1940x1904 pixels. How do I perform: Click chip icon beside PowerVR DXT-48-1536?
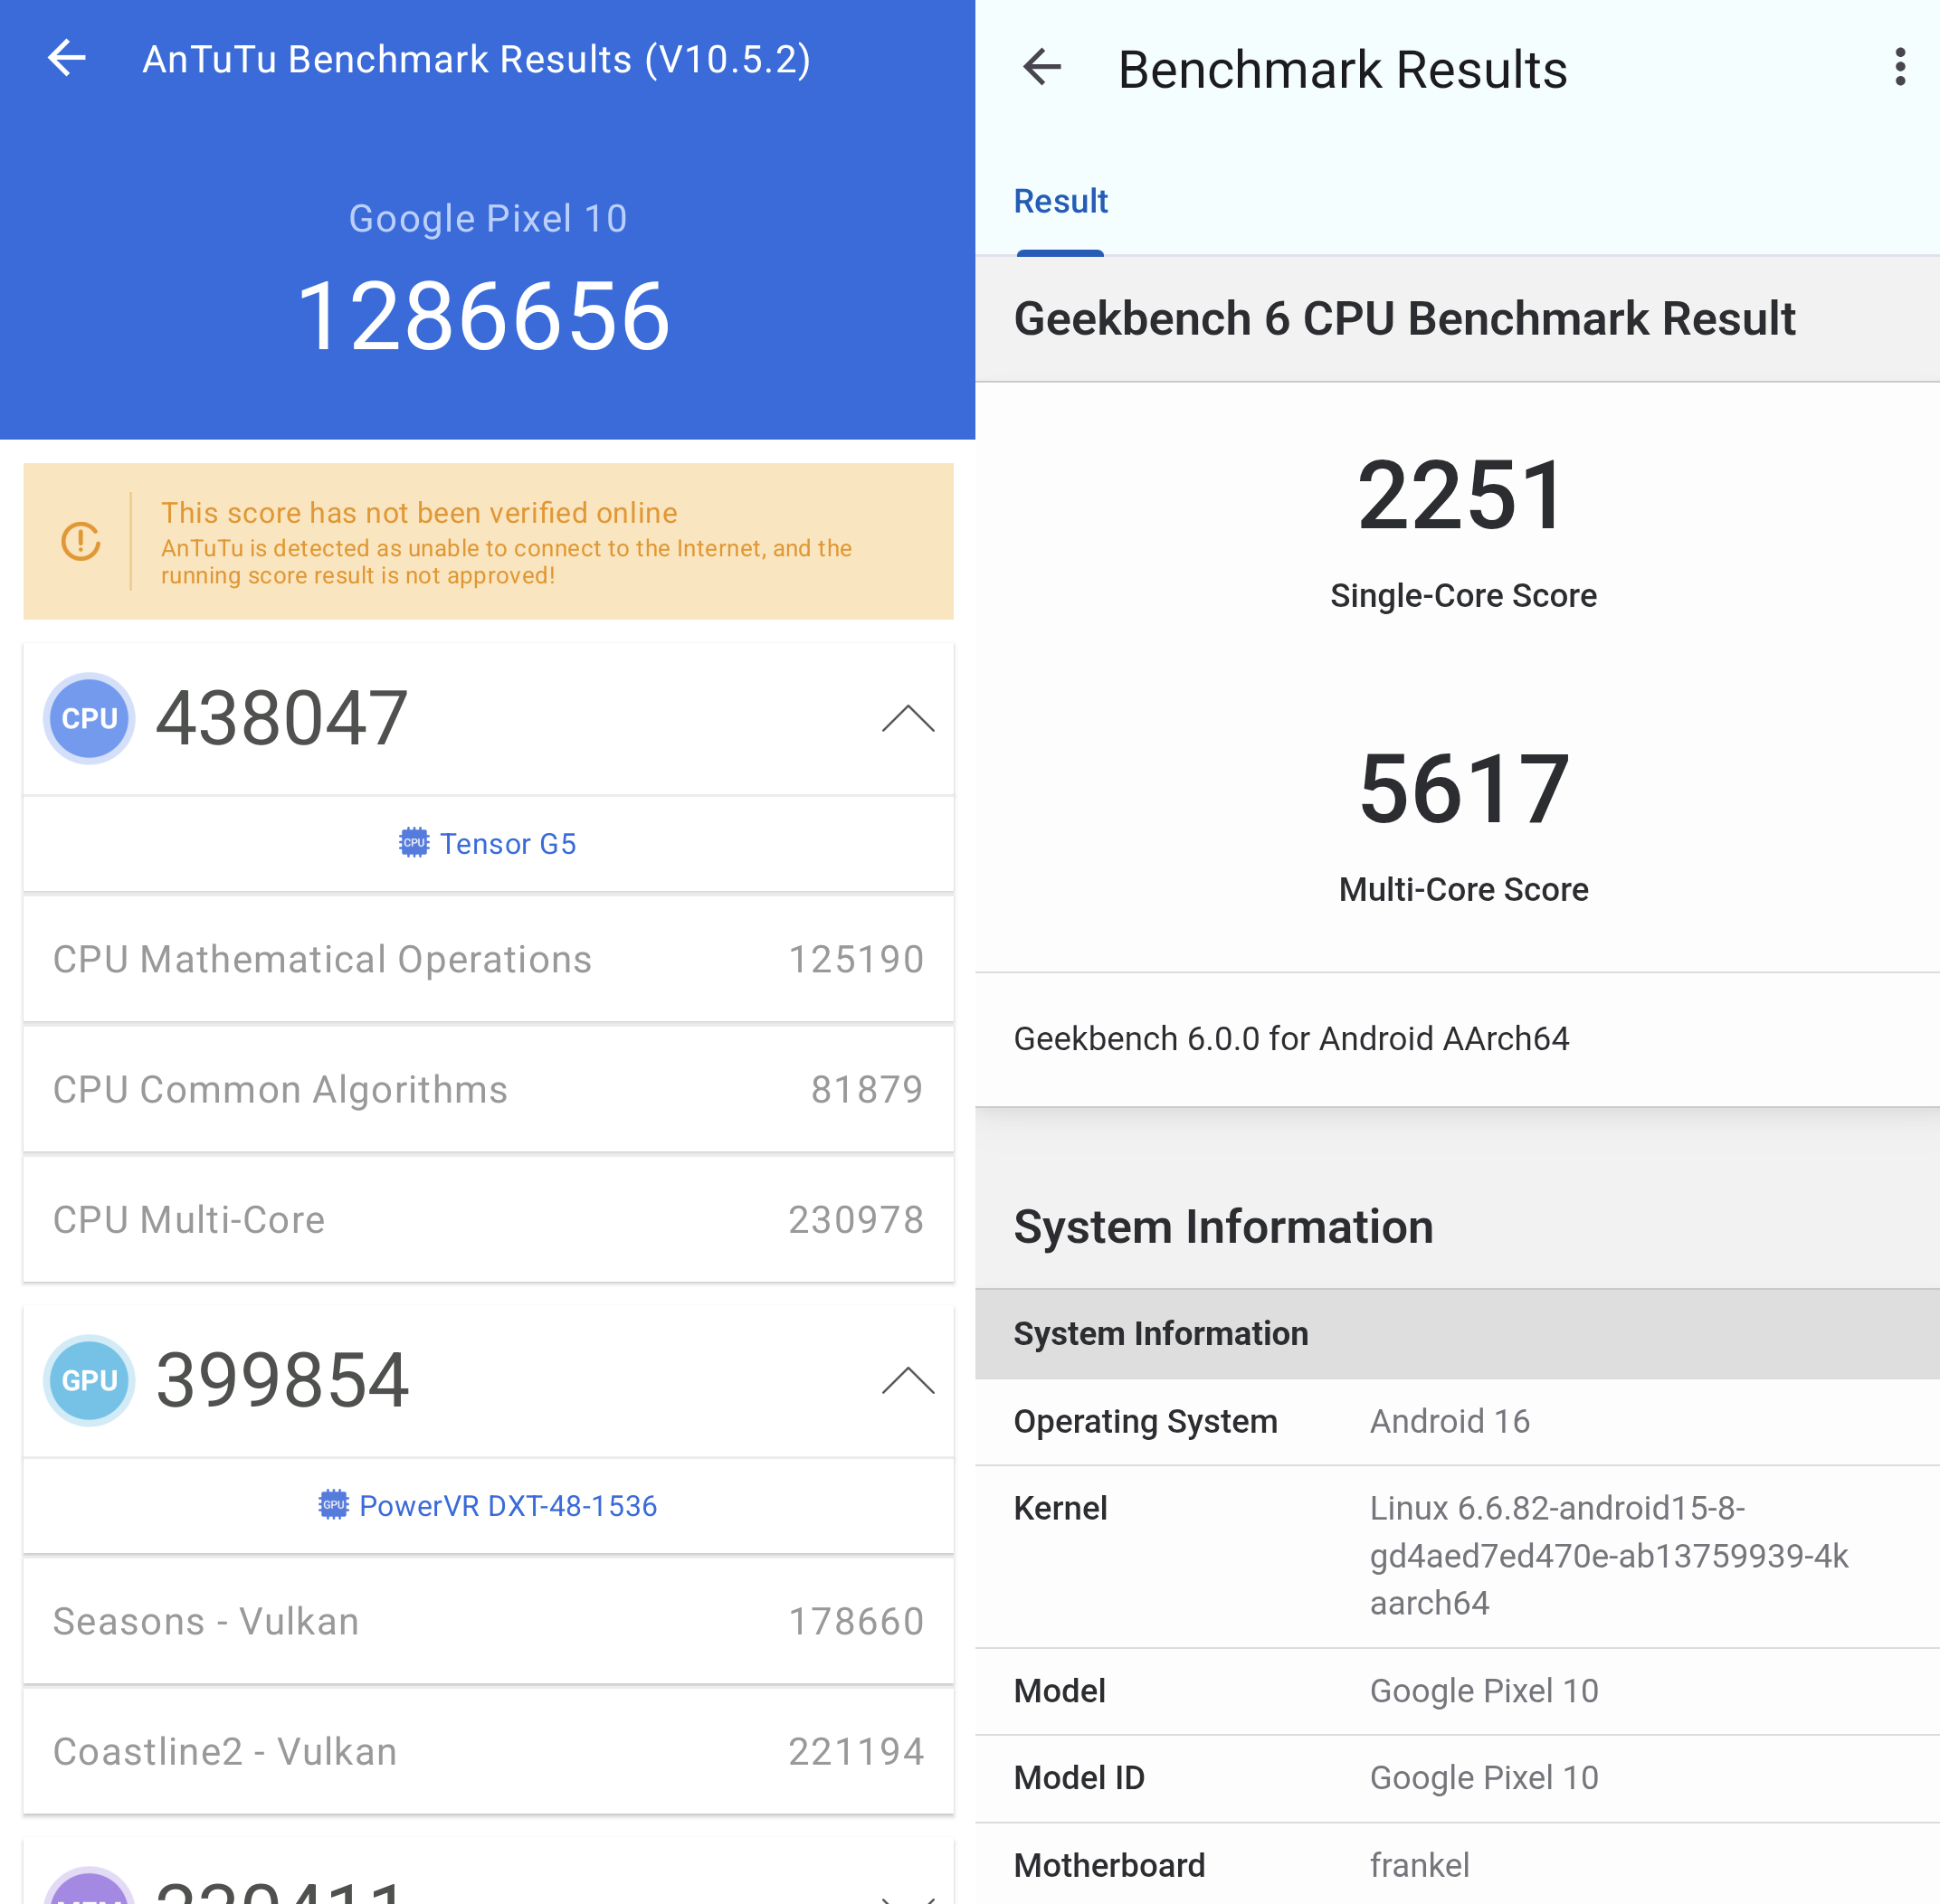[x=333, y=1505]
